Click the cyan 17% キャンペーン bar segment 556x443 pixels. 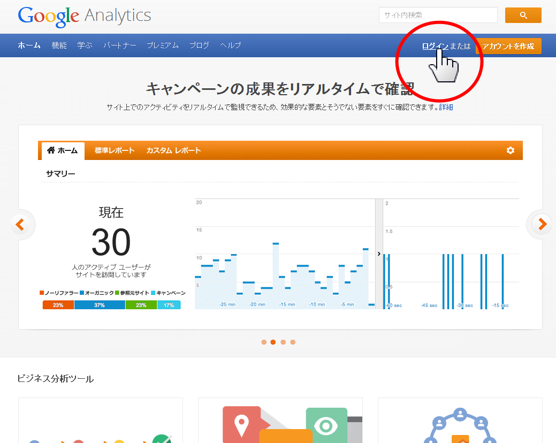pyautogui.click(x=169, y=305)
